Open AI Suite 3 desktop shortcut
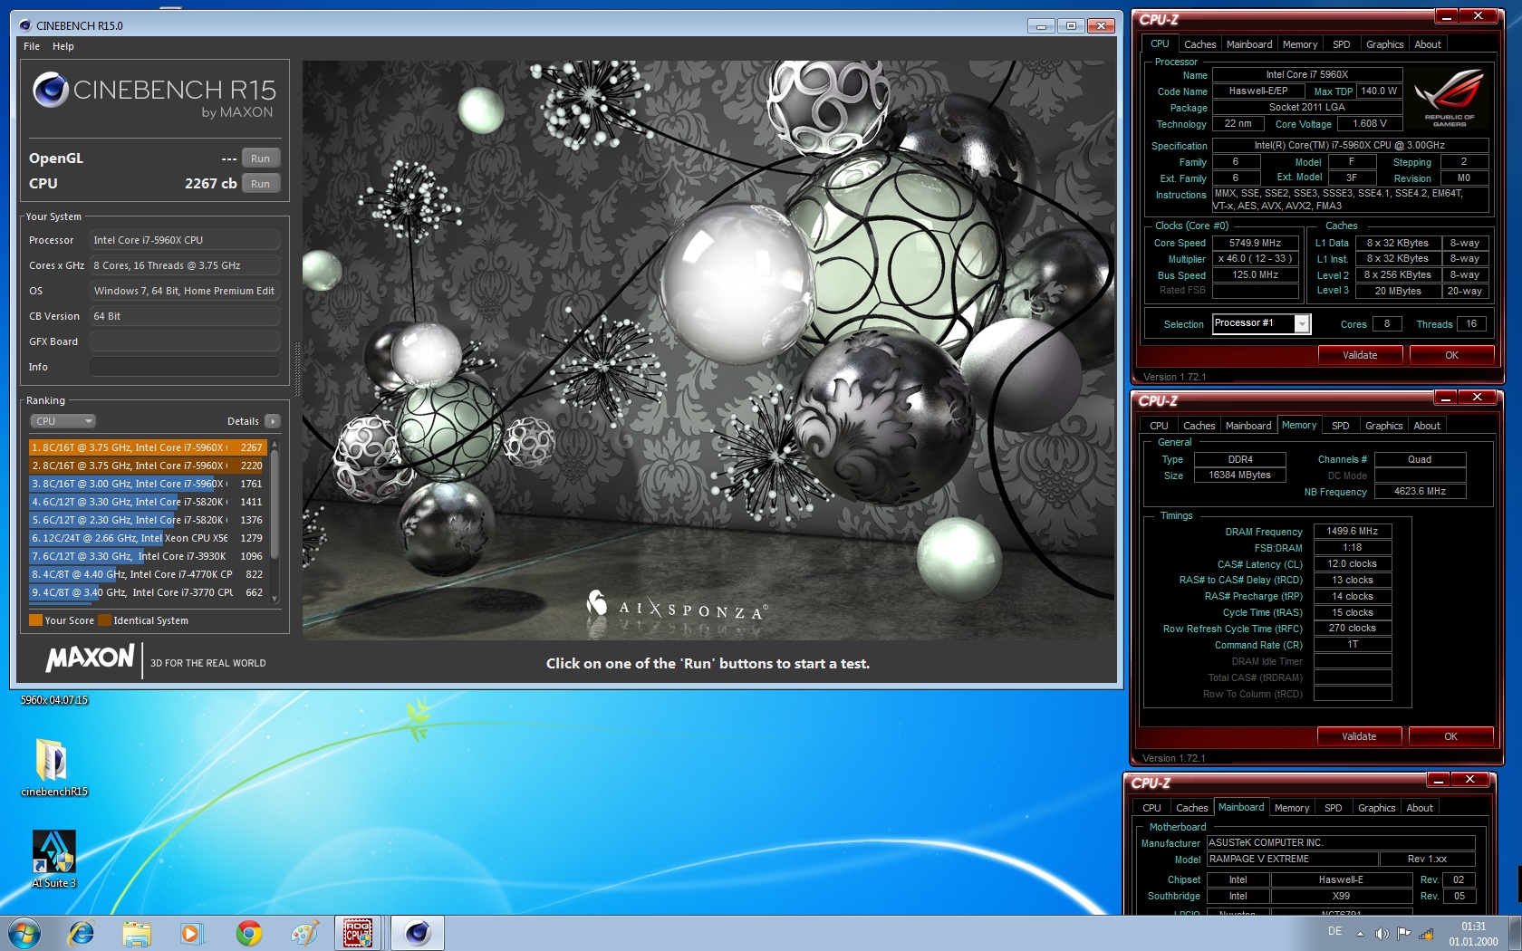Screen dimensions: 1522x951 (53, 858)
